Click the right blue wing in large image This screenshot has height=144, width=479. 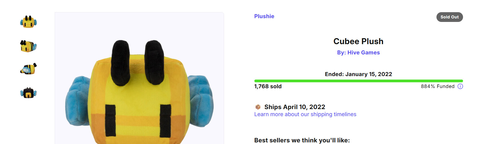coord(201,100)
